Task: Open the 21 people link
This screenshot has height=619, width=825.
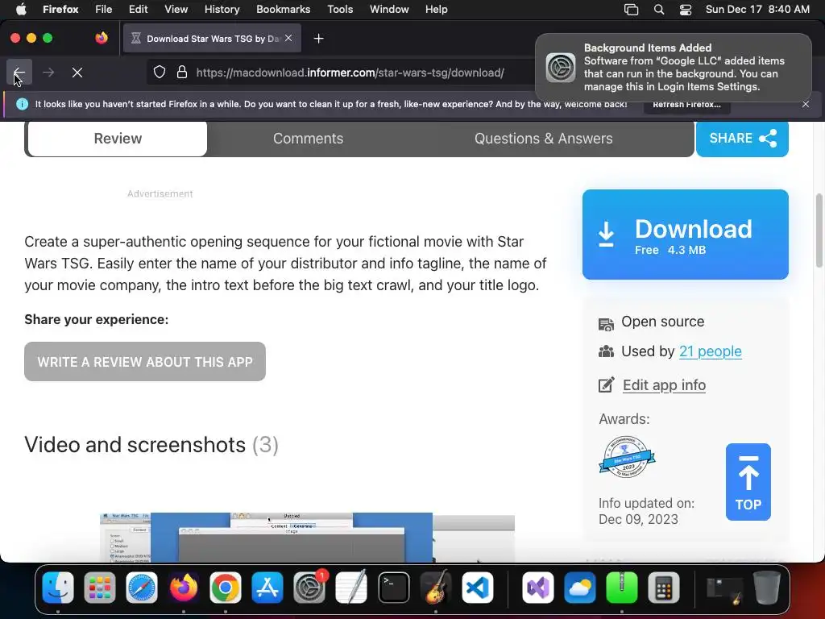Action: [711, 351]
